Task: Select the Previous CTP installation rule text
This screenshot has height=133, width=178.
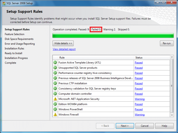Action: [73, 83]
